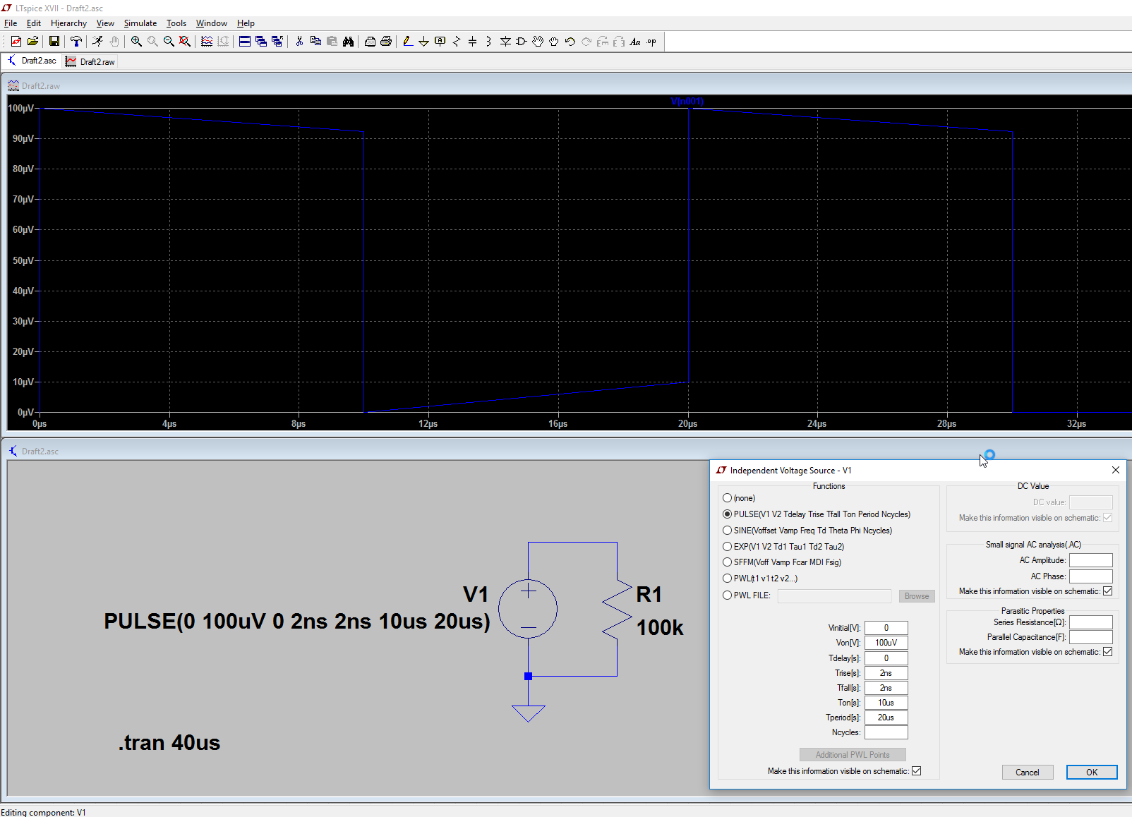The image size is (1132, 817).
Task: Click the cut scissors tool
Action: click(x=299, y=42)
